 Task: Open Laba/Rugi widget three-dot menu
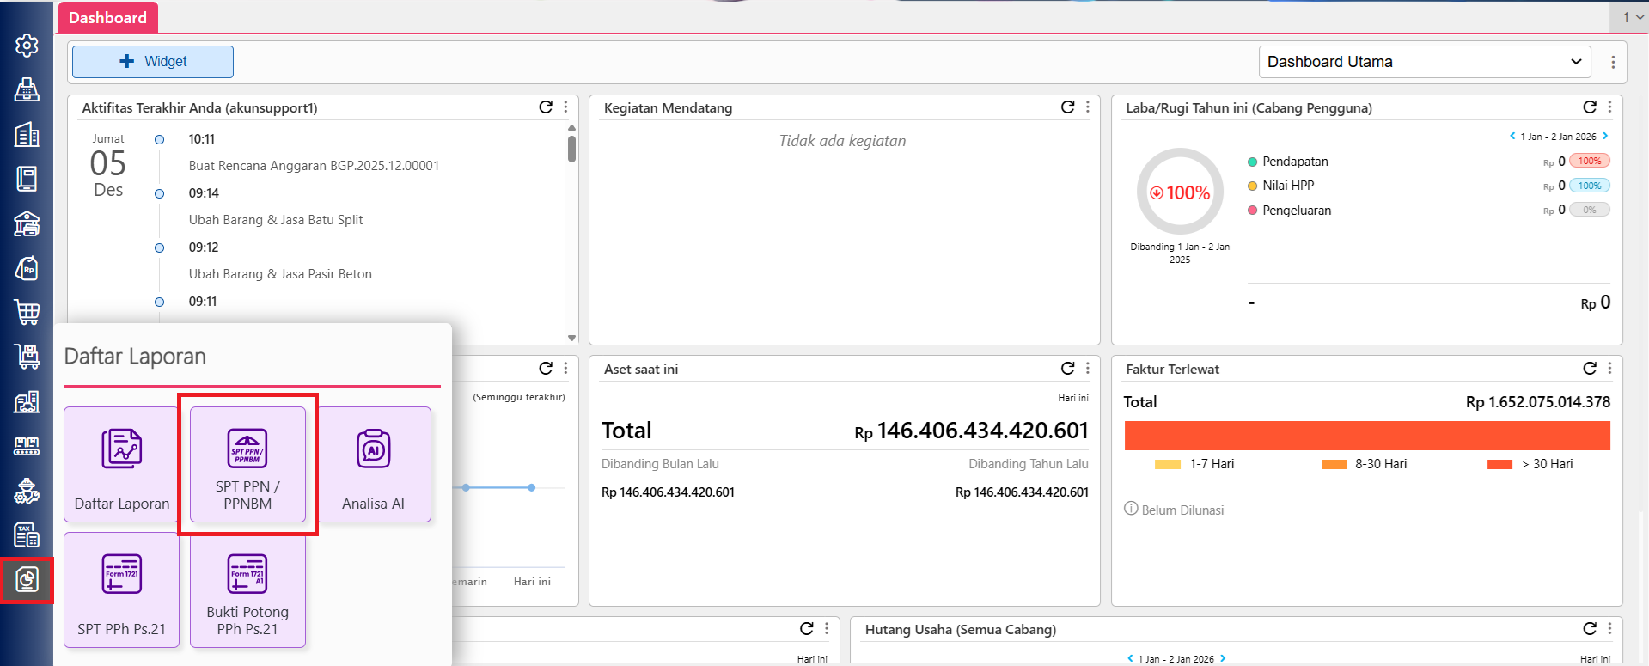[x=1609, y=107]
